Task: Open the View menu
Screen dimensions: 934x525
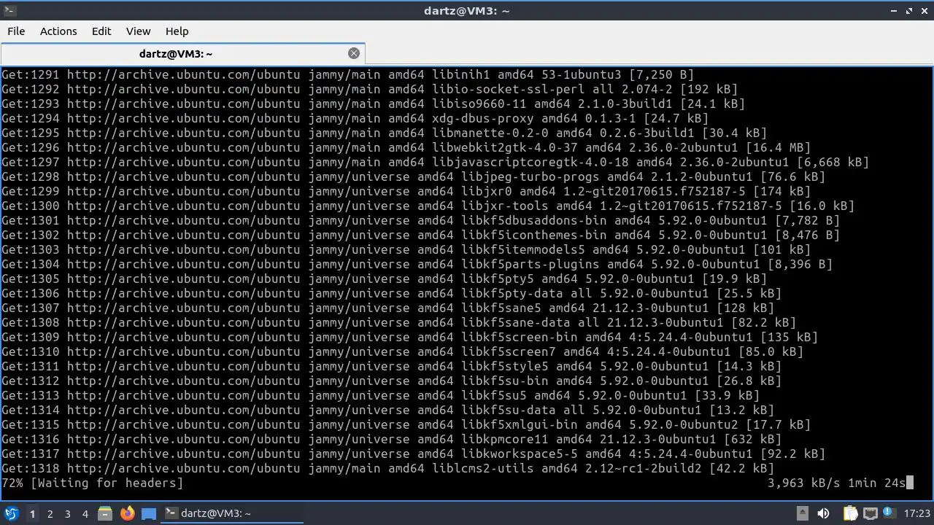Action: click(x=138, y=31)
